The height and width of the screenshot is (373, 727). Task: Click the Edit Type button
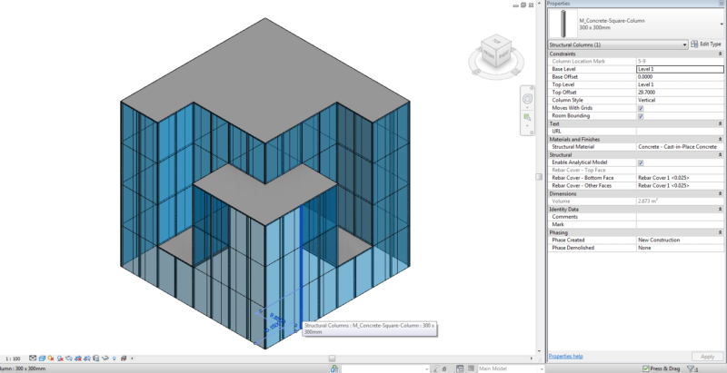pos(706,44)
